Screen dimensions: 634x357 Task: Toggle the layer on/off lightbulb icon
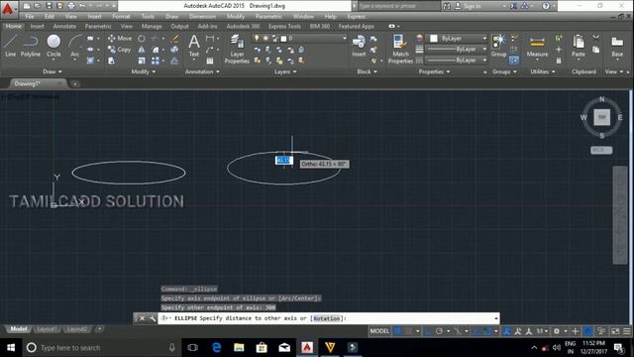257,38
